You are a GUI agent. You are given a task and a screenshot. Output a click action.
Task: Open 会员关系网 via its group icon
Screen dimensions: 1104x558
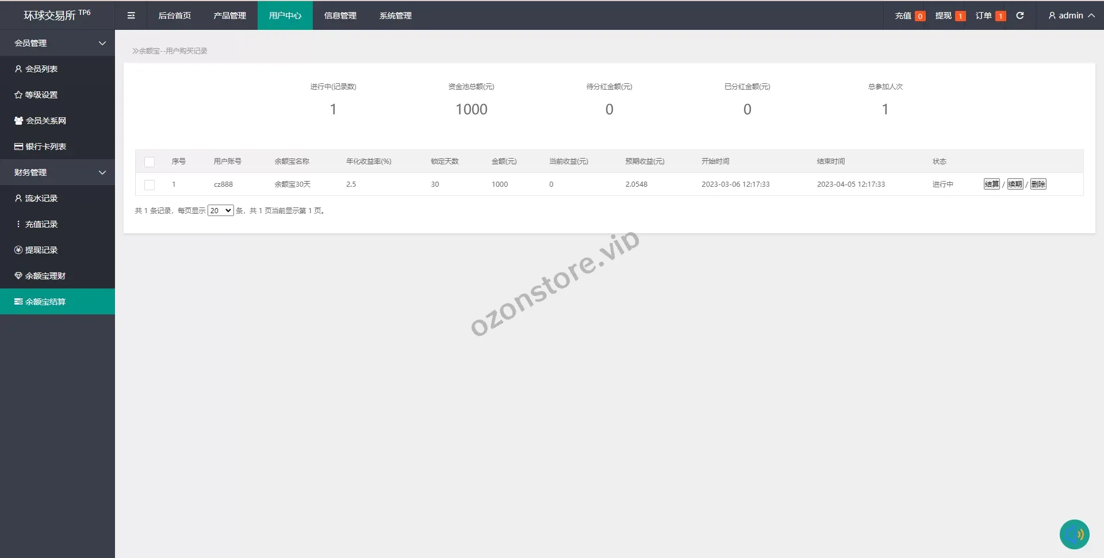tap(18, 121)
